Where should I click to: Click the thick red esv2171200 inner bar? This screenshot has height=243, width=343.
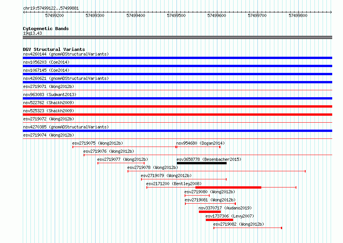pyautogui.click(x=229, y=187)
